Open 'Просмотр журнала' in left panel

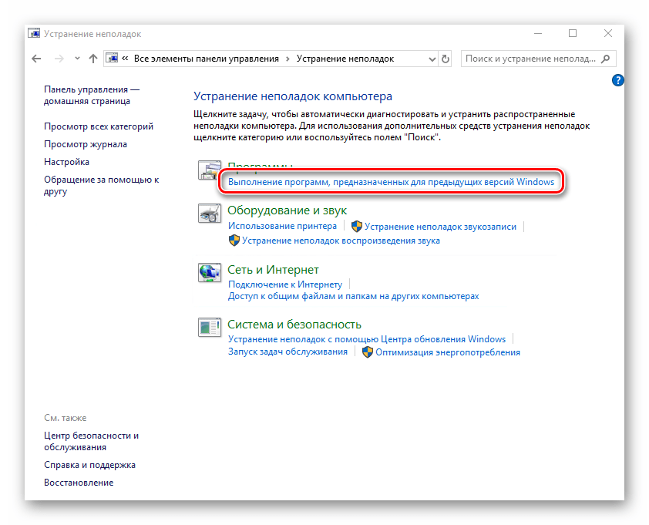(x=86, y=144)
